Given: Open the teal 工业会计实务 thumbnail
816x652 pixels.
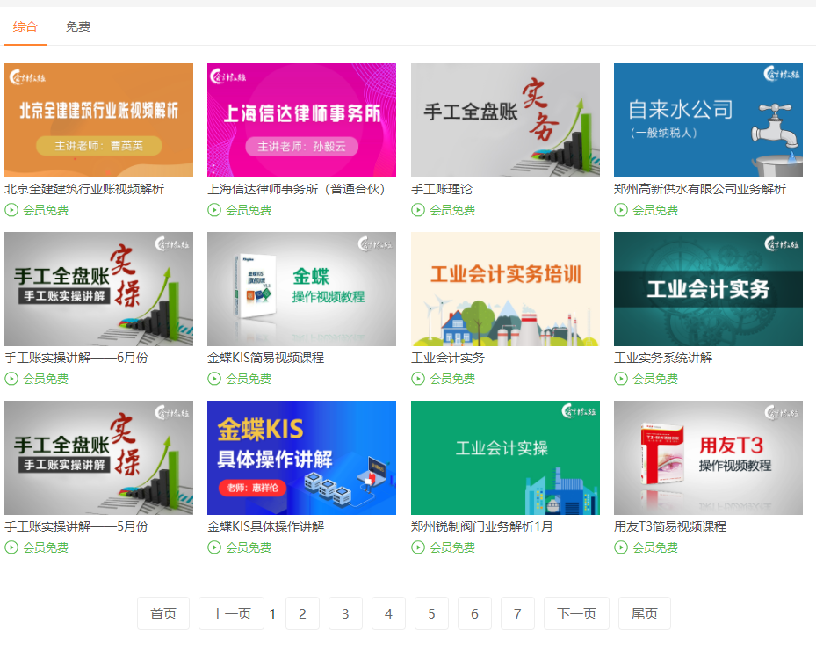Looking at the screenshot, I should click(708, 289).
